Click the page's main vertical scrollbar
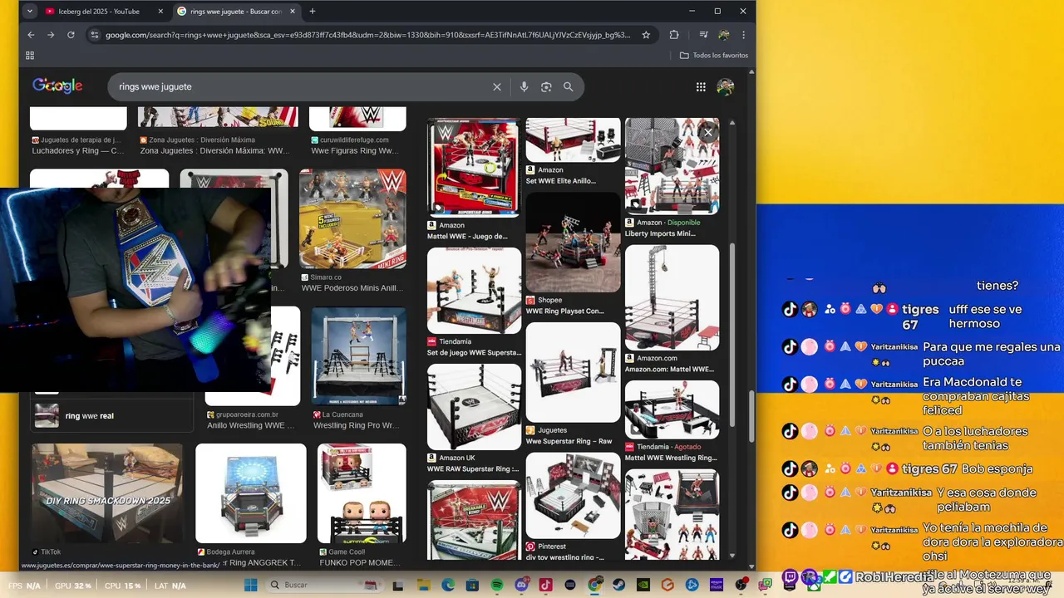Screen dimensions: 1064x598 (x=751, y=417)
